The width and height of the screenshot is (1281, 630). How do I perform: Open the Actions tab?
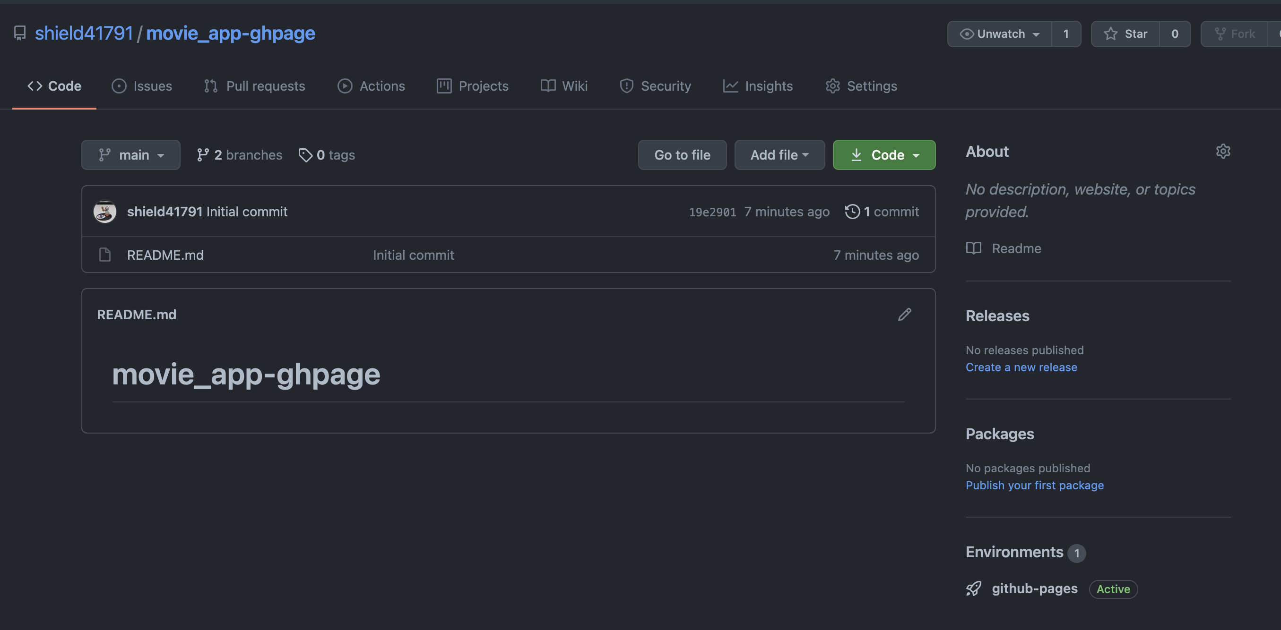tap(371, 86)
